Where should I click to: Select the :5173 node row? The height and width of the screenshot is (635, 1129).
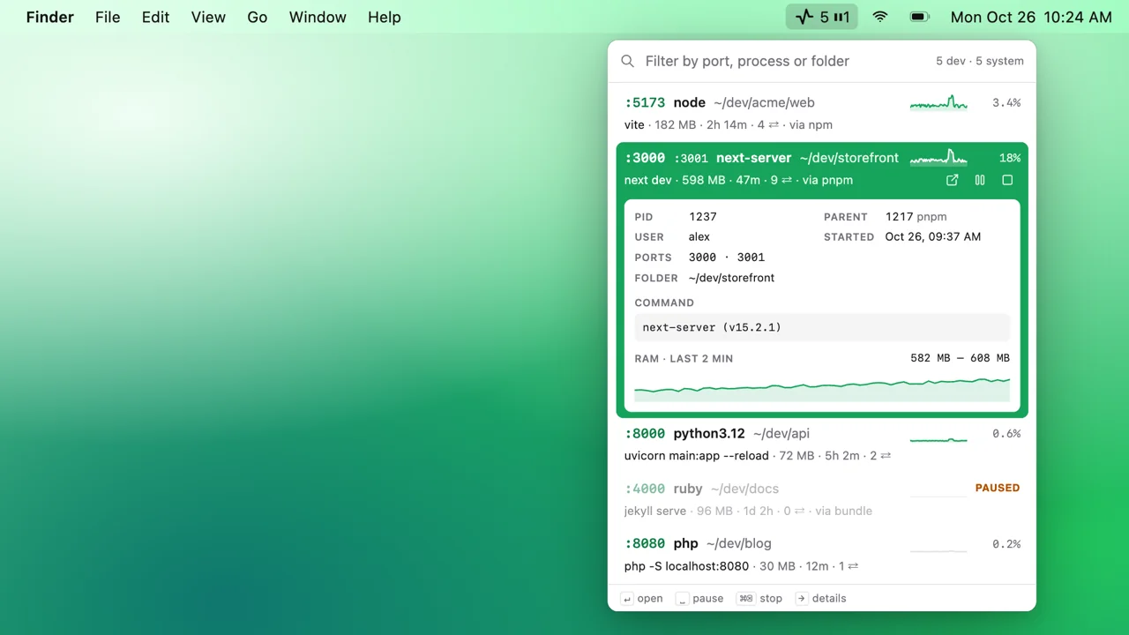point(822,114)
